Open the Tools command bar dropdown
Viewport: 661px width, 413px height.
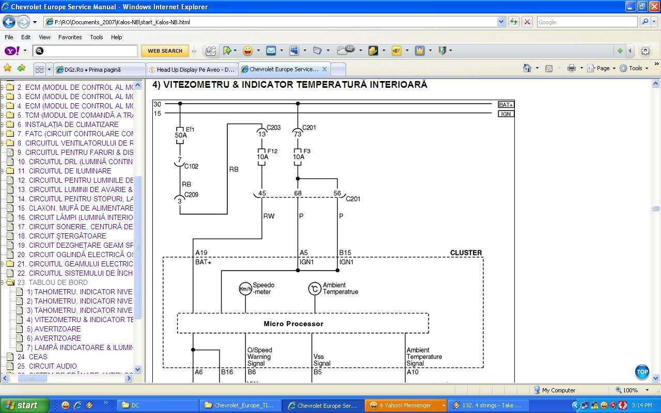coord(634,68)
